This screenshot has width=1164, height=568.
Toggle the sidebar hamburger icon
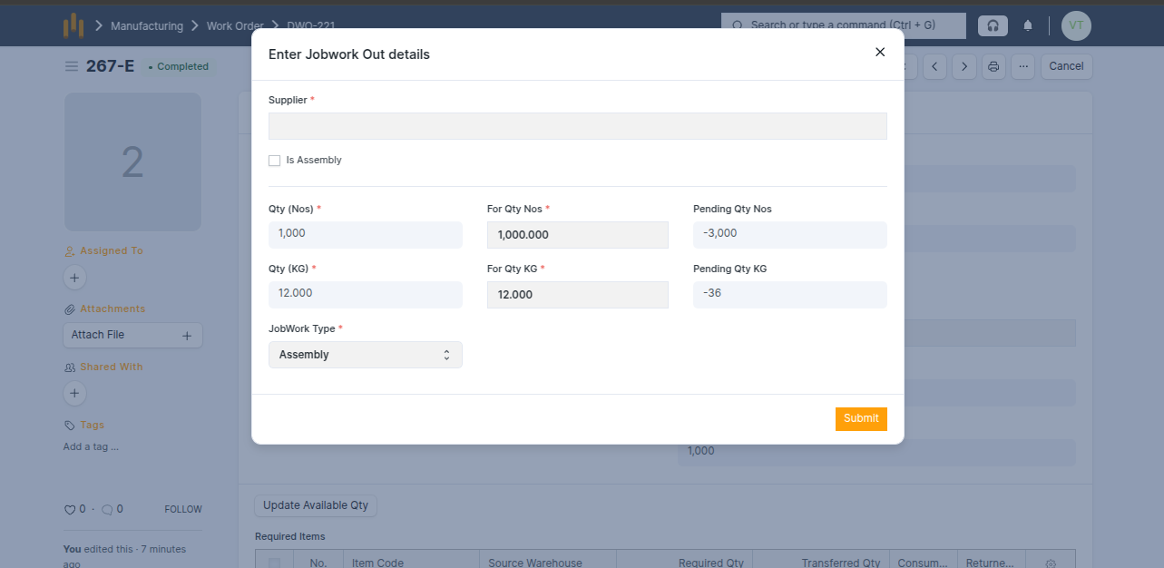(x=72, y=66)
